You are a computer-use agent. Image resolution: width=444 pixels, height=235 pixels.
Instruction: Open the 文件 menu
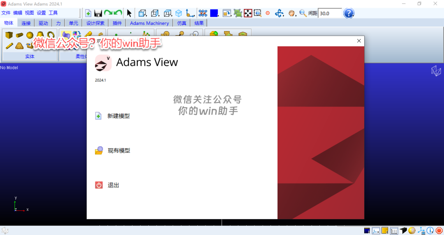[x=6, y=13]
